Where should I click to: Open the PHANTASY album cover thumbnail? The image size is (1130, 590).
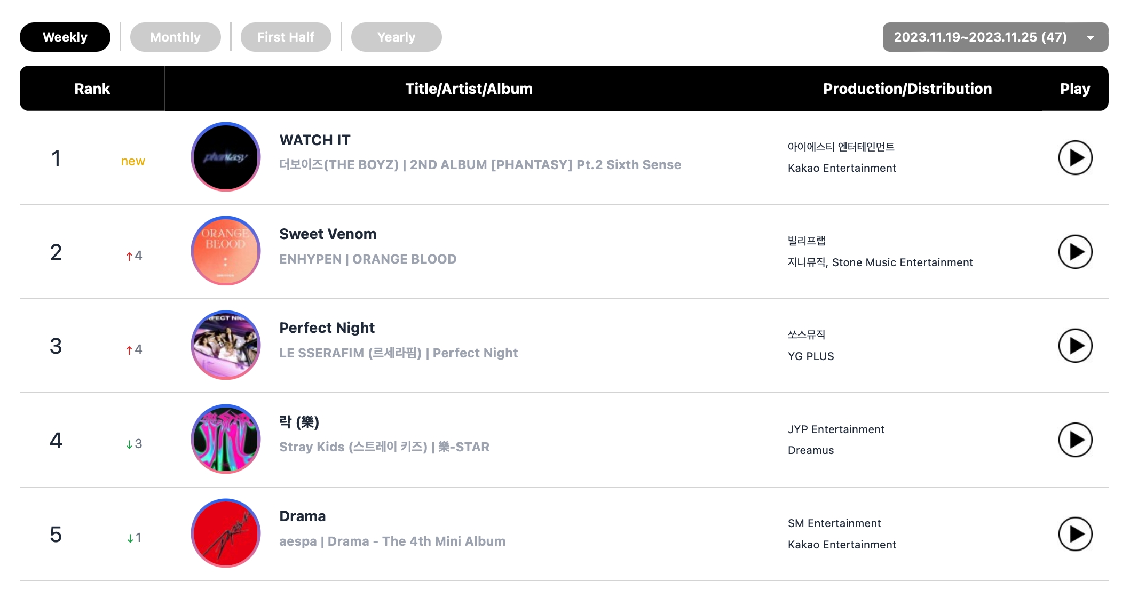click(226, 157)
